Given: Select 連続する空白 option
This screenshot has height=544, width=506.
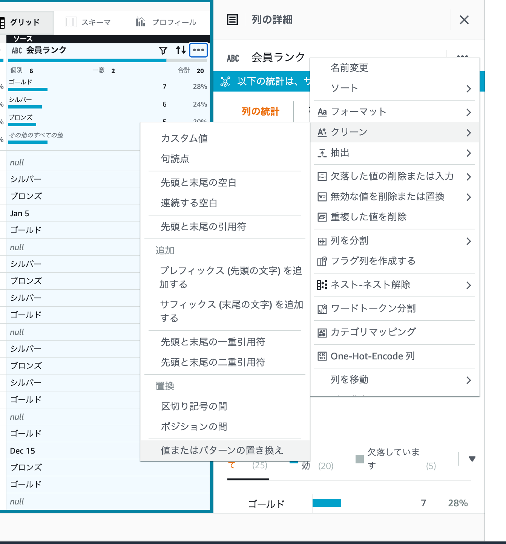Looking at the screenshot, I should 189,203.
